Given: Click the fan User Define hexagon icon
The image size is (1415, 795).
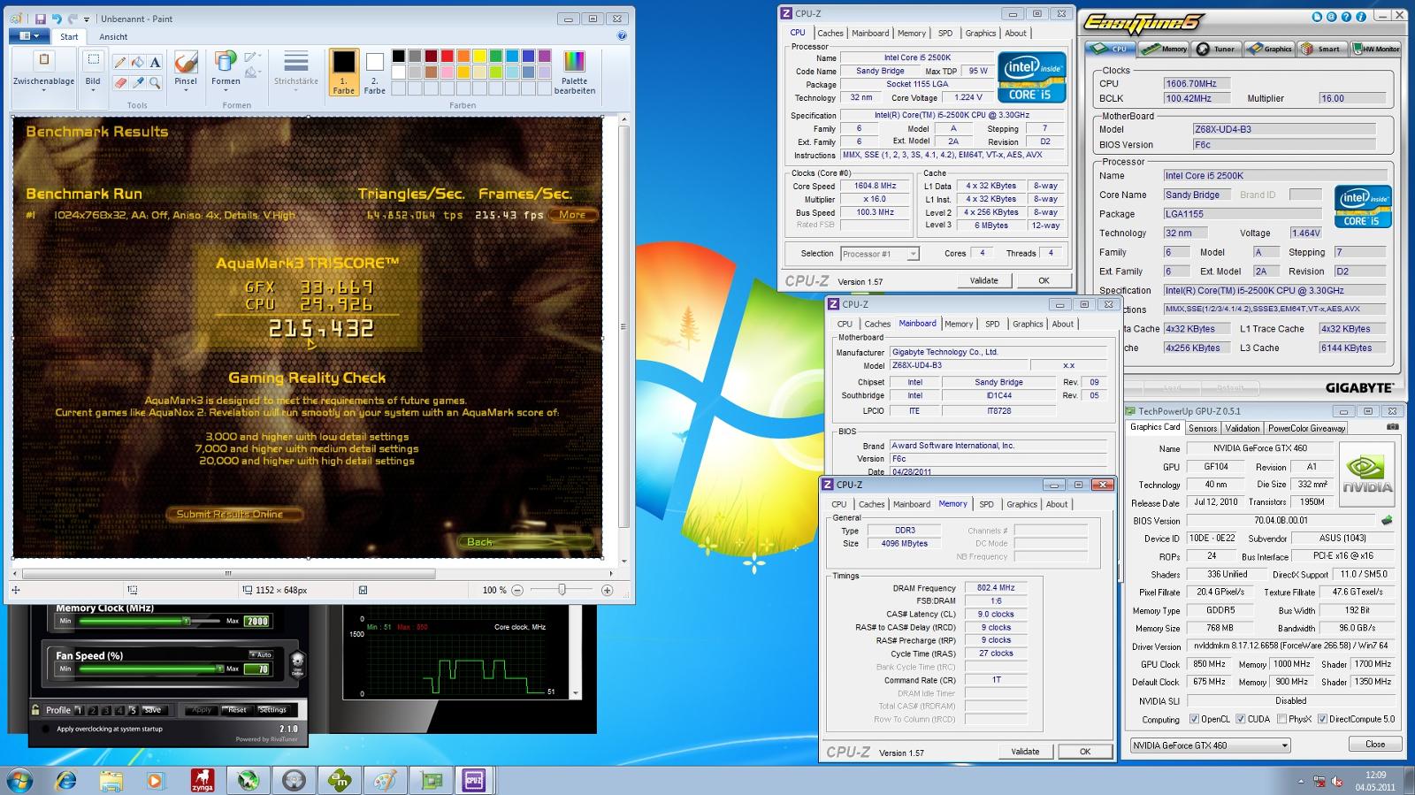Looking at the screenshot, I should coord(298,662).
